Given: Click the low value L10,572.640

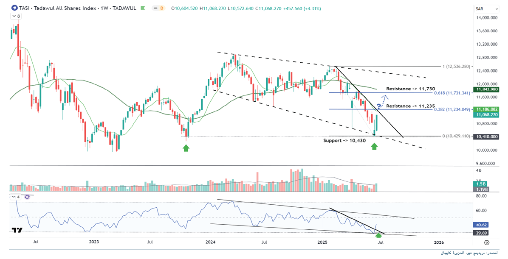Looking at the screenshot, I should [x=241, y=8].
